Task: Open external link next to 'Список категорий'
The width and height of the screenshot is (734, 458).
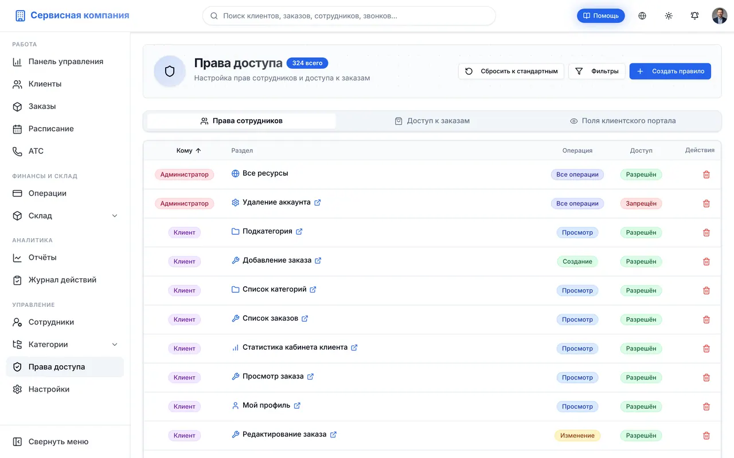Action: click(313, 290)
